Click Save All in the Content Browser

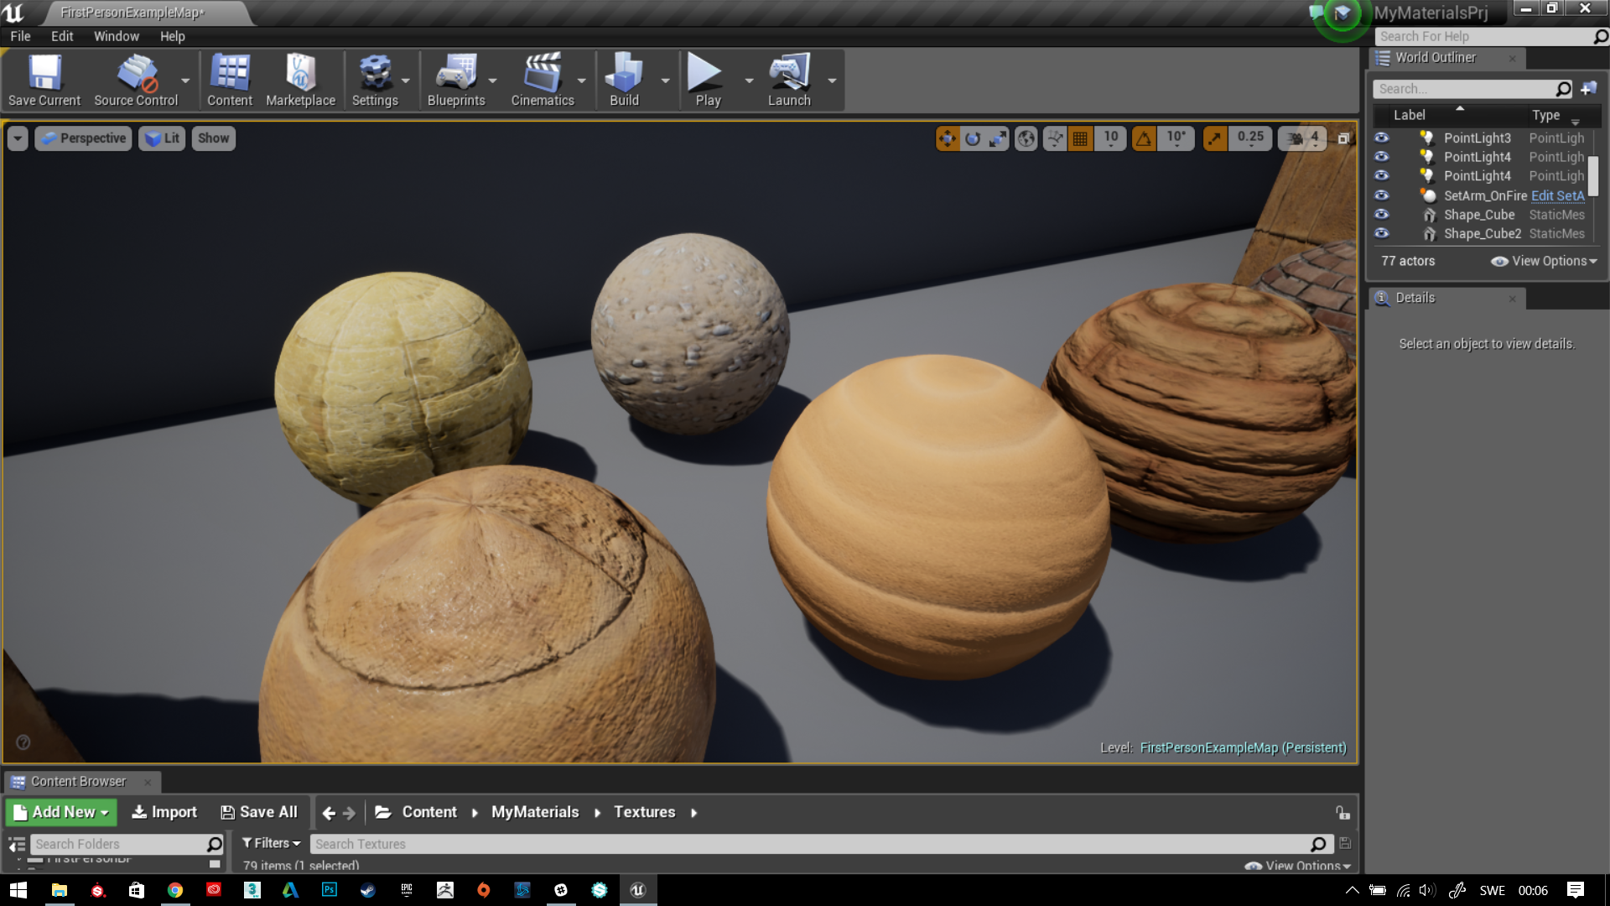(x=260, y=812)
